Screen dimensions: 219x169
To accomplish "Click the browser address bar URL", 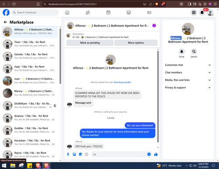I will click(73, 4).
